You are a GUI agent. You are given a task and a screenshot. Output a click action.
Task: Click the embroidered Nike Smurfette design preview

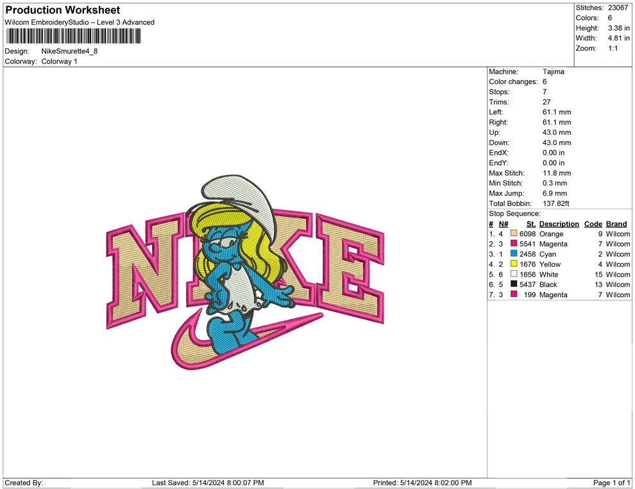[x=245, y=272]
